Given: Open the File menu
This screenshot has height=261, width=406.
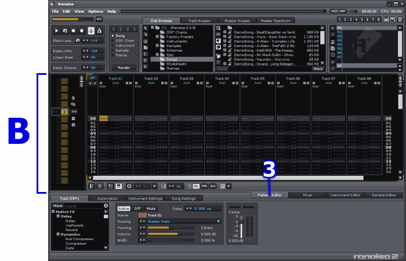Looking at the screenshot, I should tap(55, 12).
